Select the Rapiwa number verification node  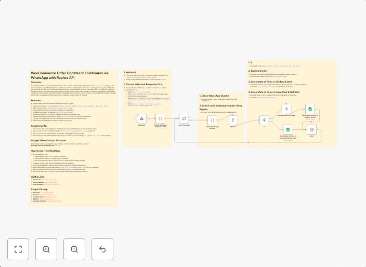[233, 120]
